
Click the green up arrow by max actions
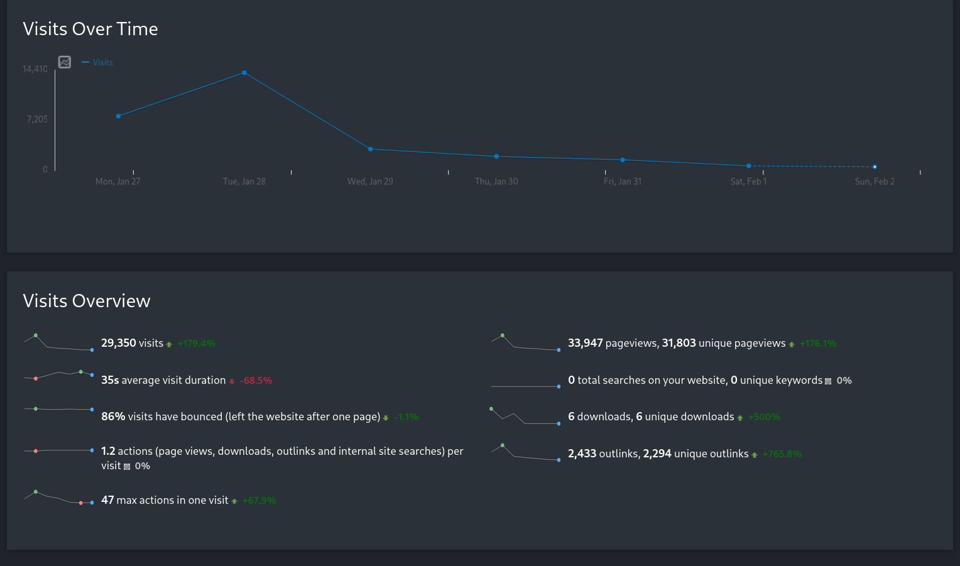(234, 501)
